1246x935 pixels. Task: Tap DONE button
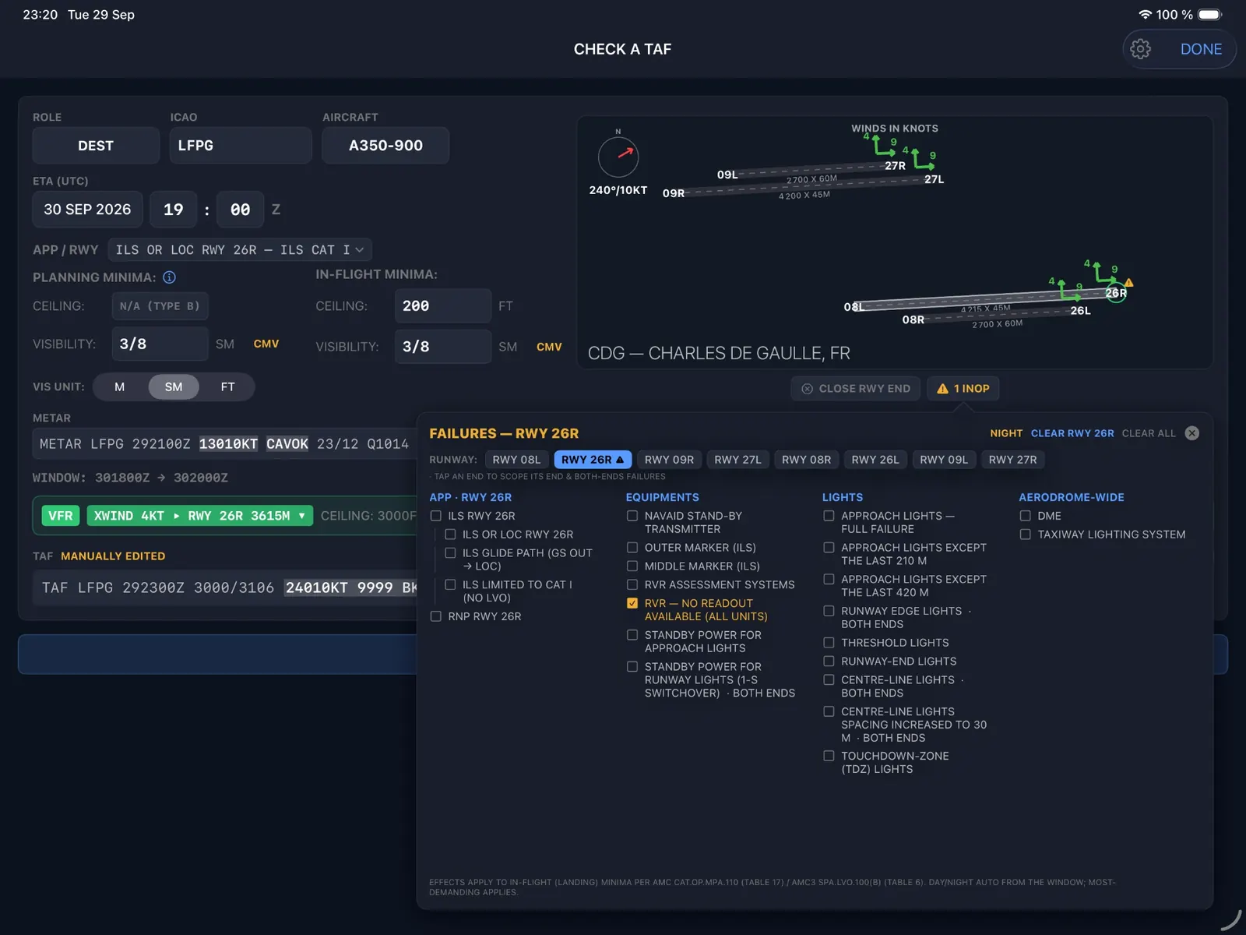click(1201, 49)
